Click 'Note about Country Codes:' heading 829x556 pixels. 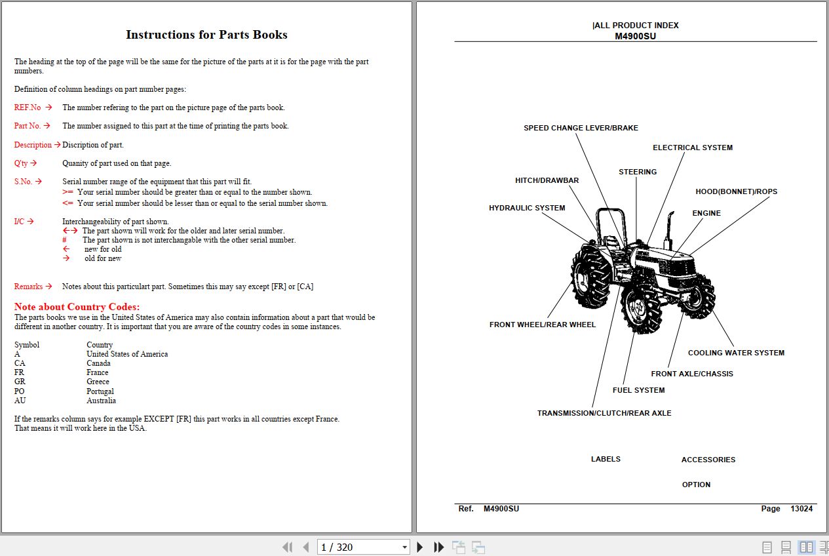pos(77,307)
